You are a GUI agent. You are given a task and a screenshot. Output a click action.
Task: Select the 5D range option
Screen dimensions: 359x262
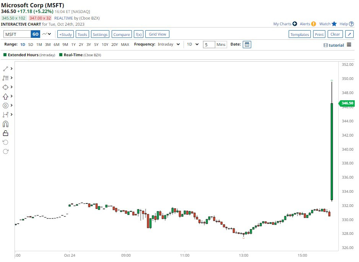click(31, 44)
